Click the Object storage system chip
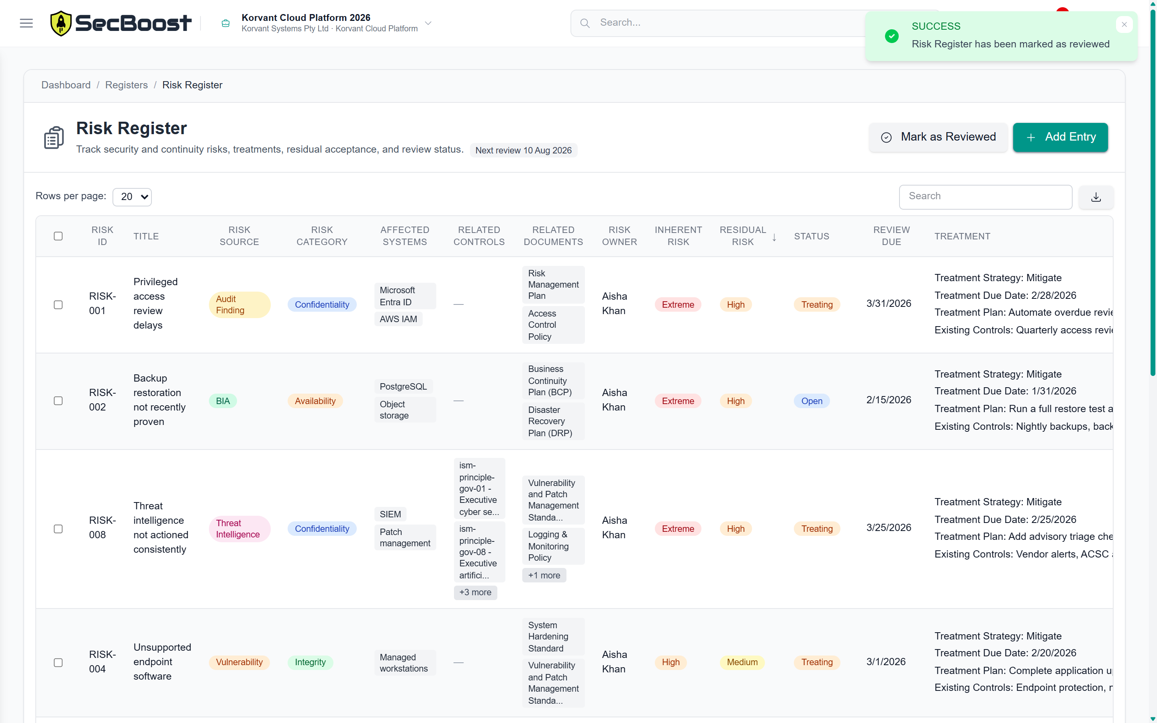This screenshot has height=723, width=1157. pos(405,410)
